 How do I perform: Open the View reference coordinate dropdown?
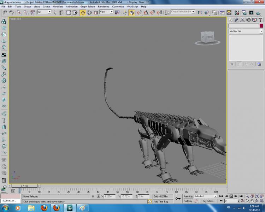point(106,12)
